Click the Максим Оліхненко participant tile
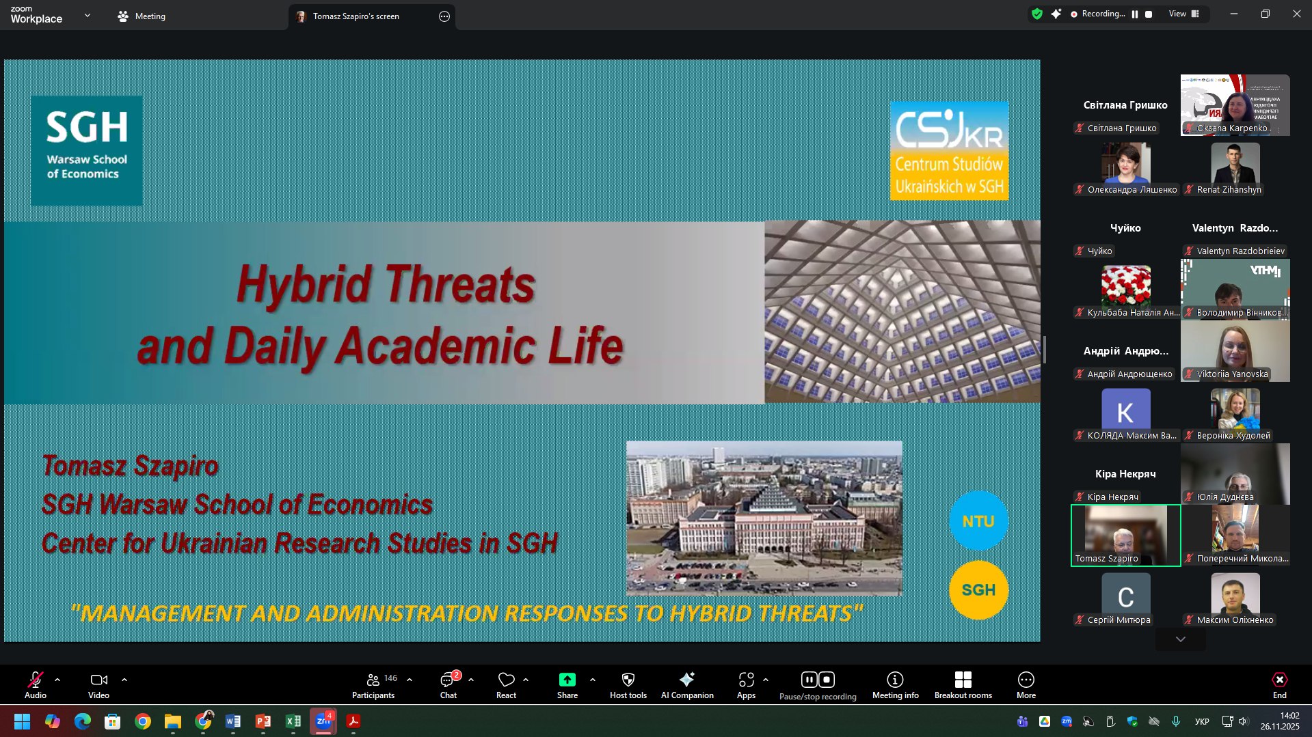The width and height of the screenshot is (1312, 737). [1235, 597]
